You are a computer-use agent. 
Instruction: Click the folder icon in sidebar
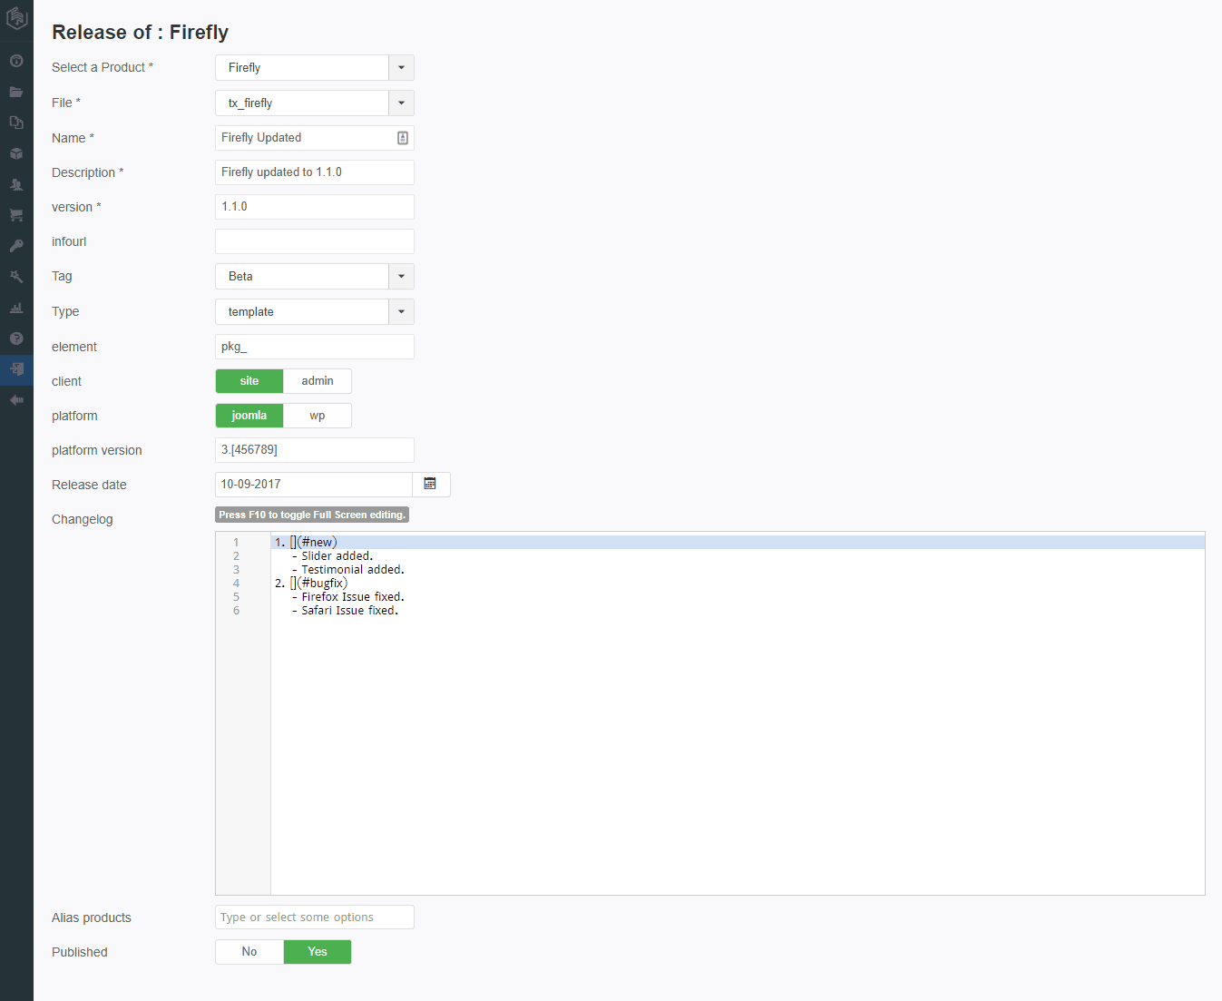click(x=16, y=92)
